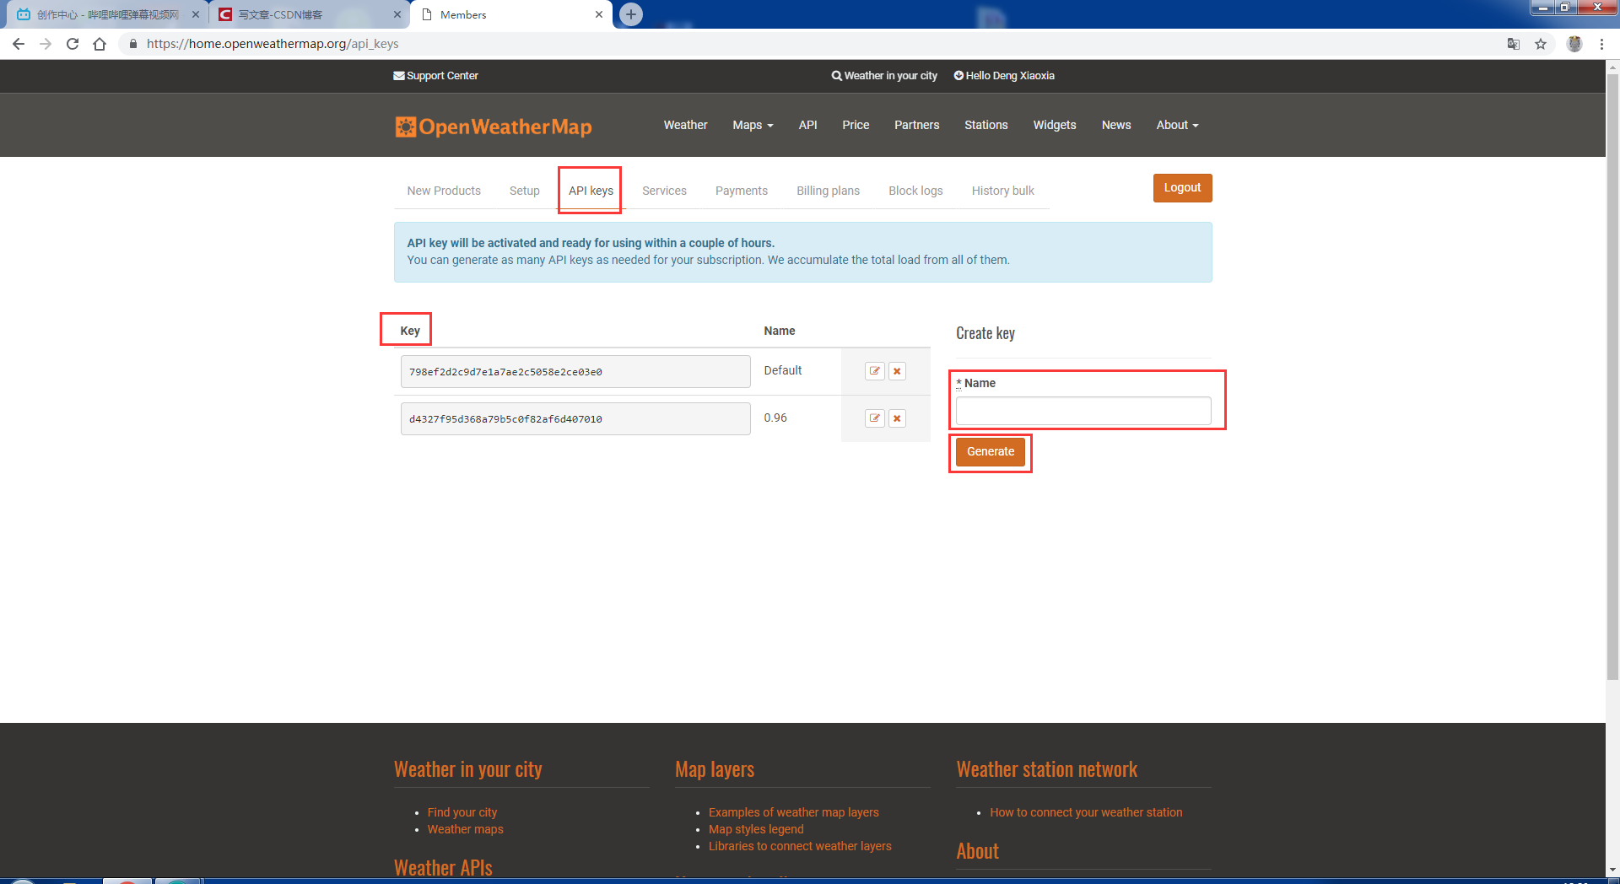Open the Weather nav item
The width and height of the screenshot is (1620, 884).
point(685,125)
